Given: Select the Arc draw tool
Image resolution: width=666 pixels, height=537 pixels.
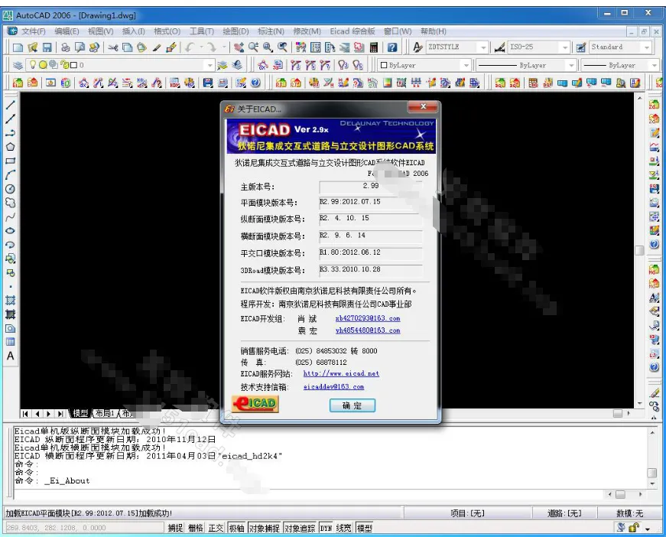Looking at the screenshot, I should tap(10, 175).
